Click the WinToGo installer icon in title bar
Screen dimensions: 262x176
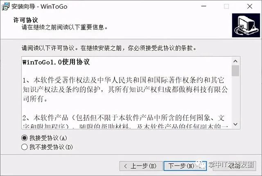[x=5, y=7]
